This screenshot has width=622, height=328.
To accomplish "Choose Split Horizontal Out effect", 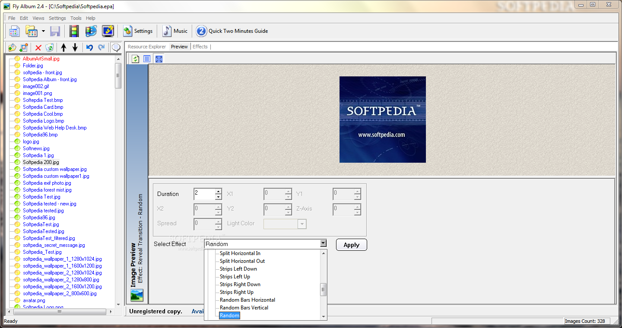I will (x=242, y=261).
